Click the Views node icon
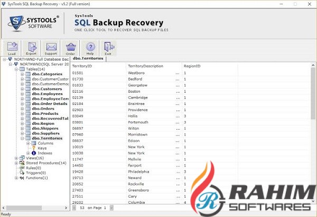 22,158
